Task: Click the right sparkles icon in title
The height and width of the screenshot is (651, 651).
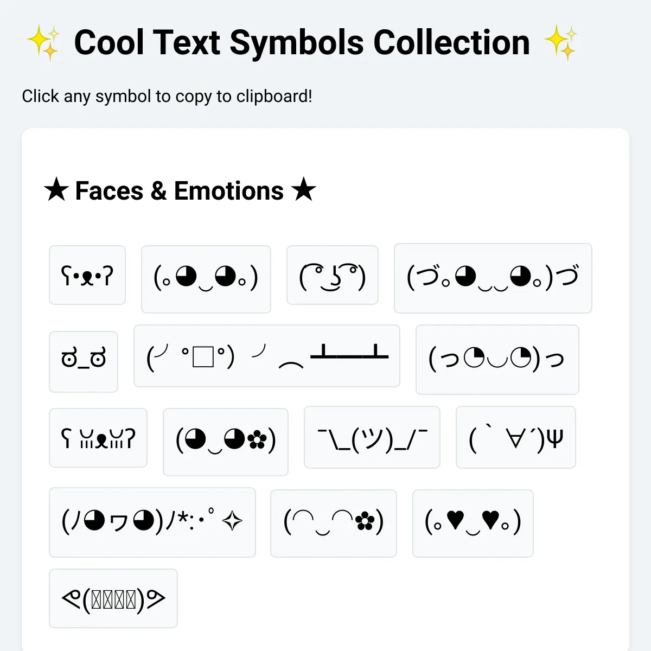Action: coord(561,43)
